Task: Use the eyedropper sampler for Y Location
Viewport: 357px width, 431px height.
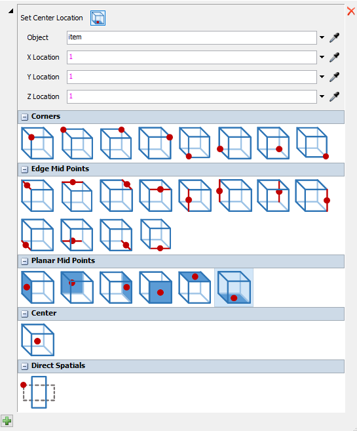Action: (x=334, y=77)
